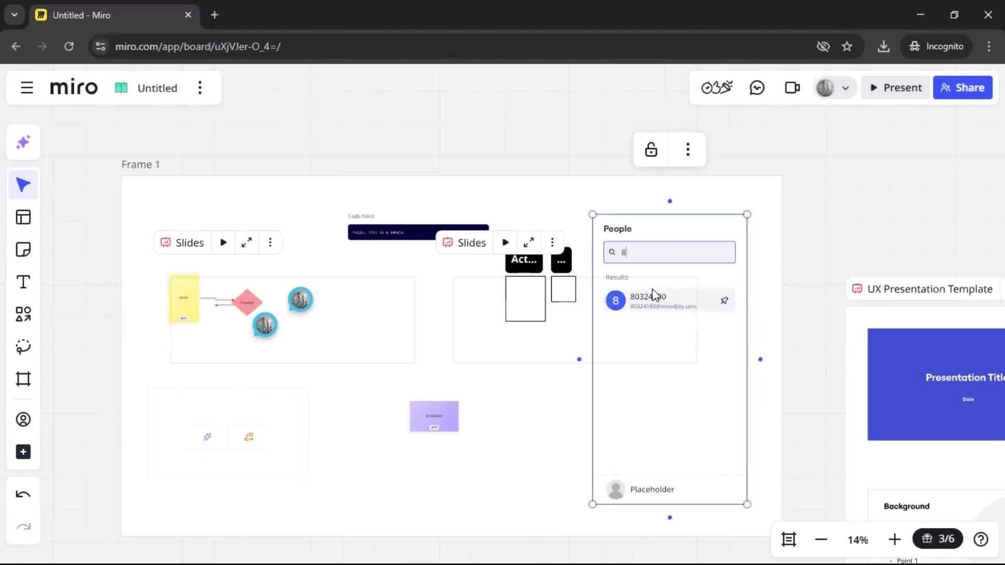Click the user avatar in the header

(825, 88)
